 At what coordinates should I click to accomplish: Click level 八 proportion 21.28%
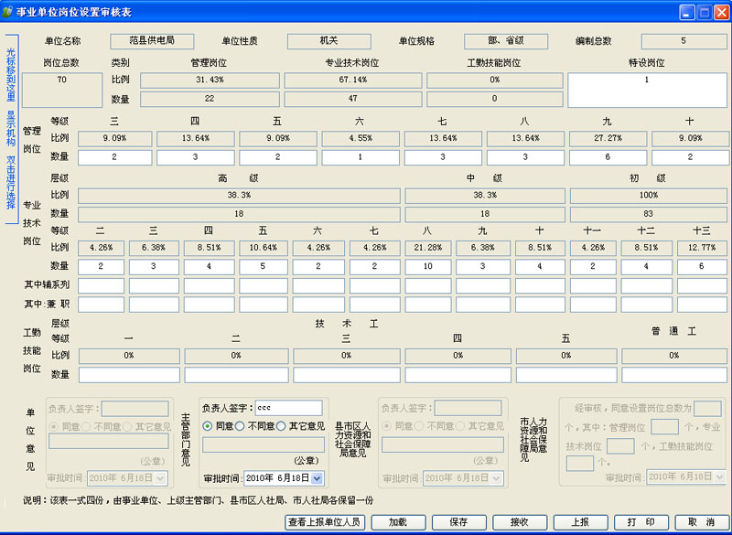pos(427,248)
